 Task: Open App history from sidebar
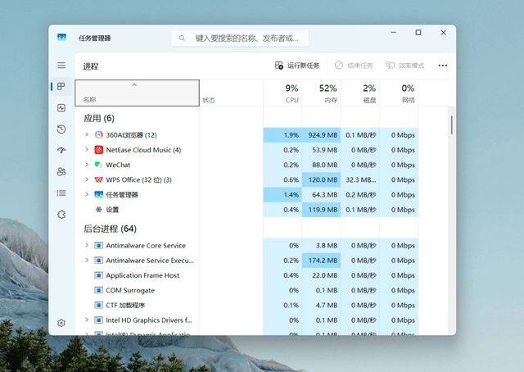point(61,129)
